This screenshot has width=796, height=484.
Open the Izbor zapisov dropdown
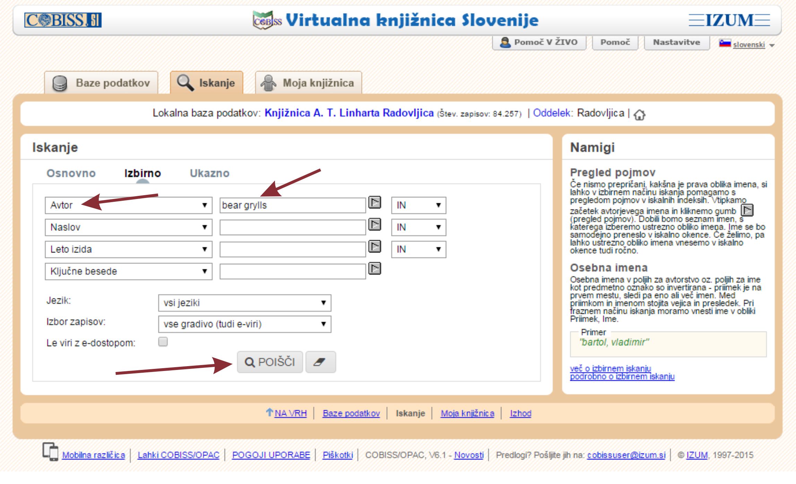coord(245,324)
